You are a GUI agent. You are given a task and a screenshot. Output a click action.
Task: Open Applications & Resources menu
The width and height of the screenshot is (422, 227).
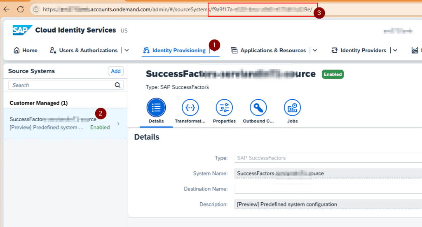(268, 50)
